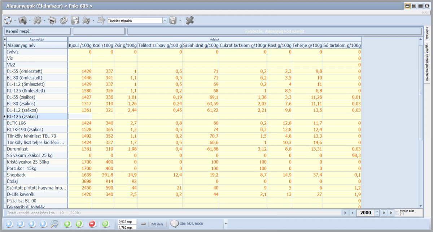This screenshot has width=433, height=232.
Task: Click the red minus delete record button
Action: coord(92,224)
